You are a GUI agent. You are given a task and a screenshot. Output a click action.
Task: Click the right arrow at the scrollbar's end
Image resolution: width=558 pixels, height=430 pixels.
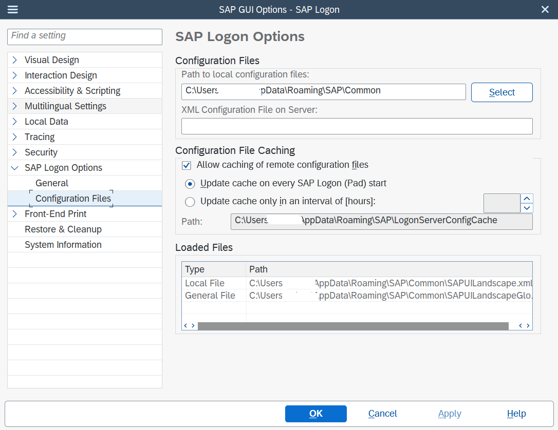point(528,326)
